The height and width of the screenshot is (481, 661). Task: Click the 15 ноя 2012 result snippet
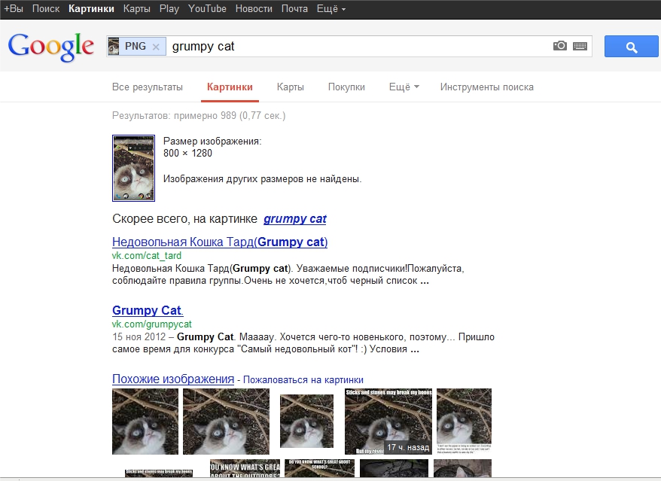(303, 343)
